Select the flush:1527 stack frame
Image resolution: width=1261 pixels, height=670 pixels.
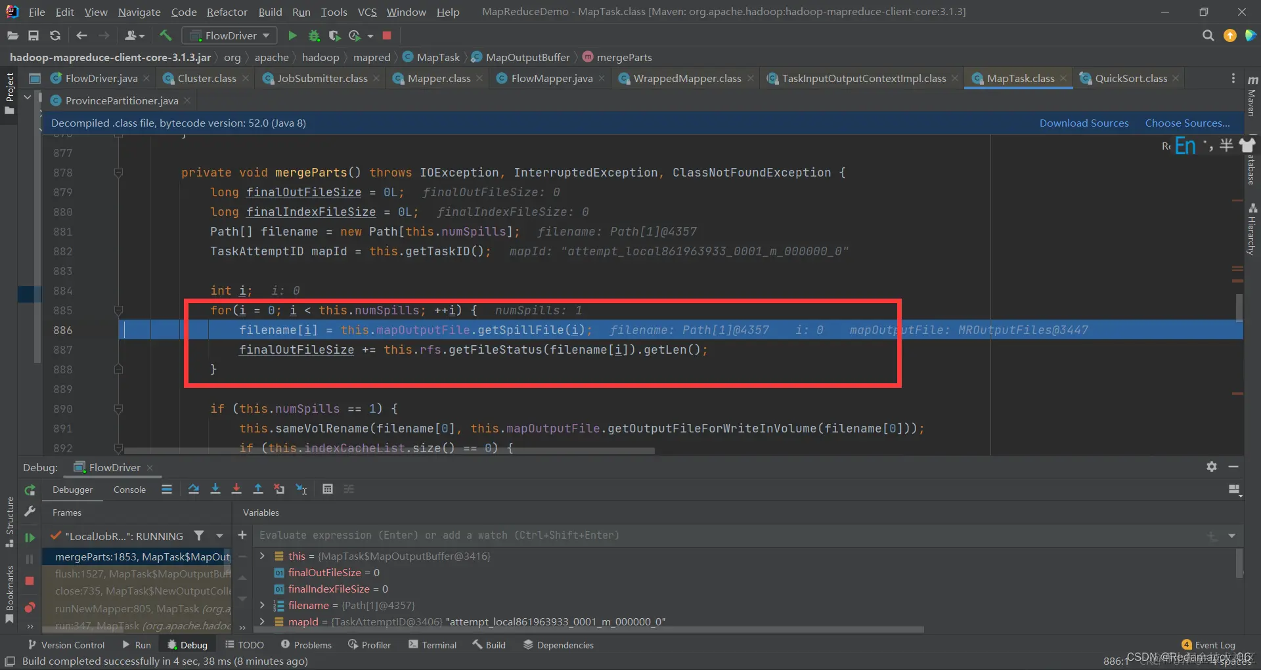point(137,574)
